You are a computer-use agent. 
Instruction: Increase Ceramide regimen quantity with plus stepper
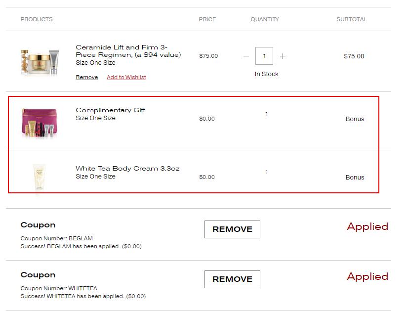(x=282, y=56)
